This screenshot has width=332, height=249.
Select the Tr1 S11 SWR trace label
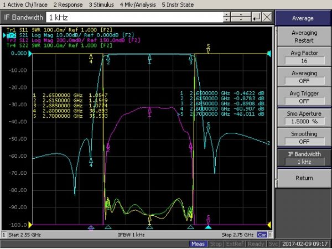[59, 30]
